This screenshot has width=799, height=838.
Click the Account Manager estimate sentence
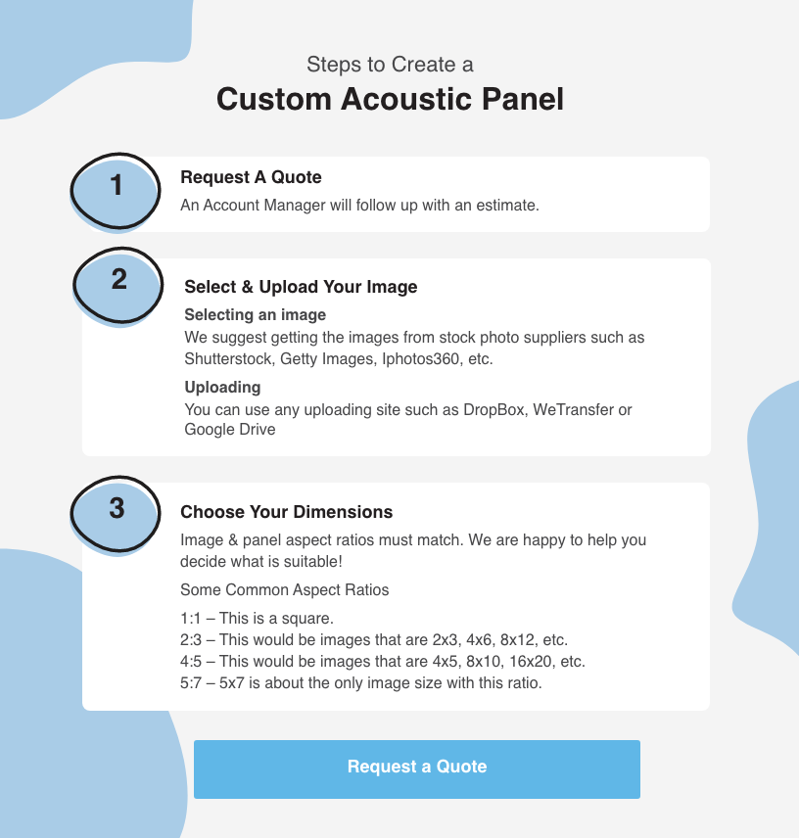[359, 206]
